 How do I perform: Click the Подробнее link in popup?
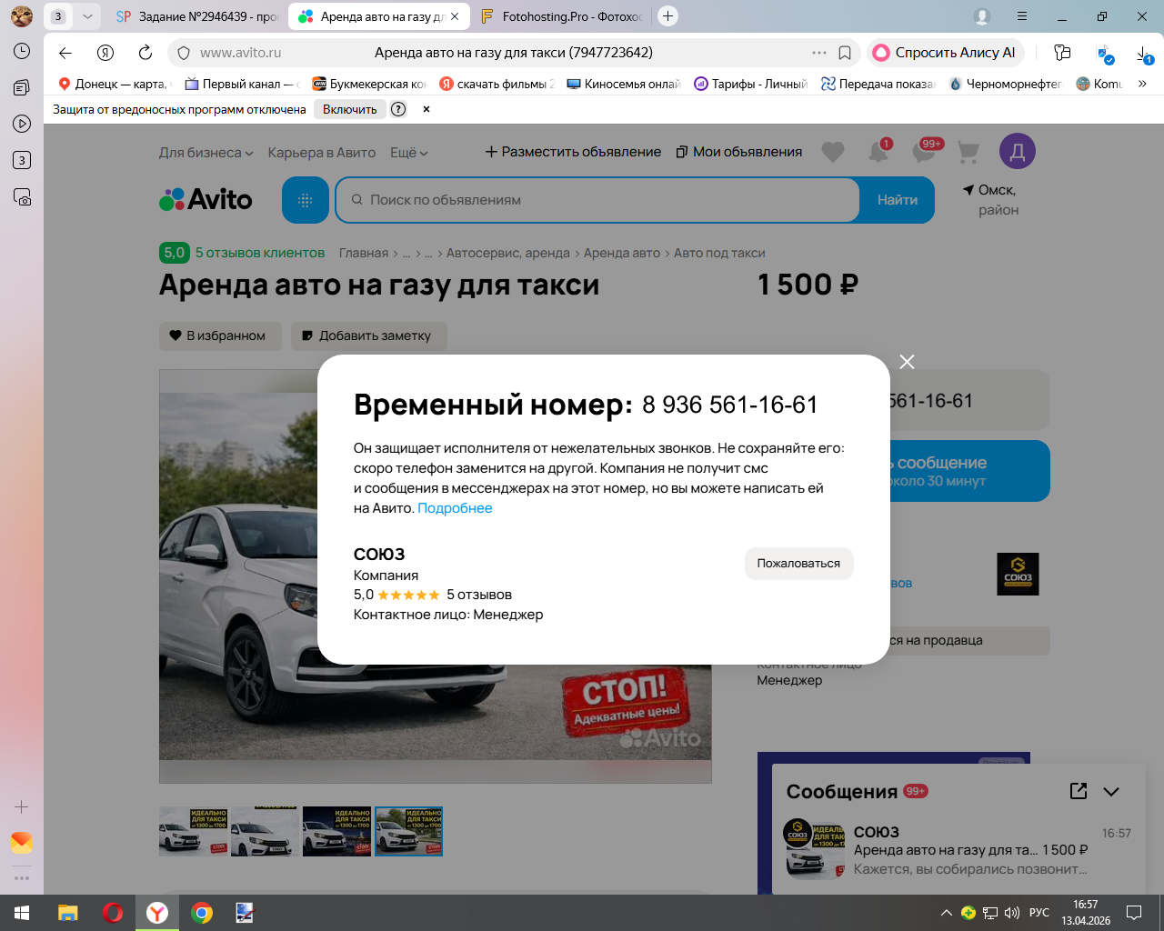click(455, 508)
